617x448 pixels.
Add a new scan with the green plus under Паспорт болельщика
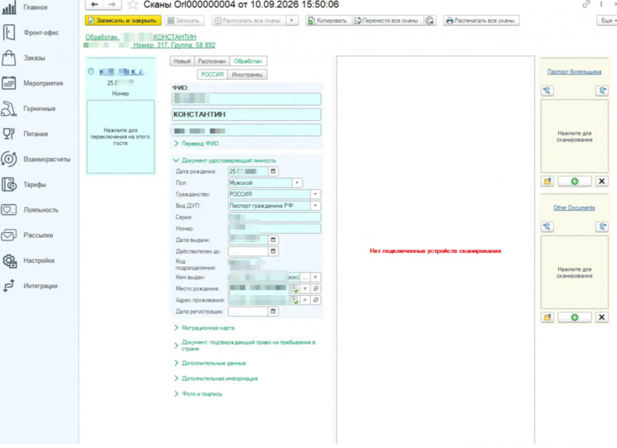(574, 181)
